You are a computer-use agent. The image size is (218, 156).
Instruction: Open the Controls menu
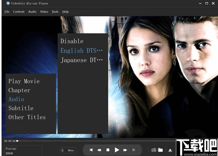coord(19,12)
